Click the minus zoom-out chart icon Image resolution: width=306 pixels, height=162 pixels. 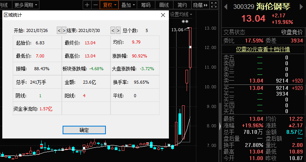point(95,5)
